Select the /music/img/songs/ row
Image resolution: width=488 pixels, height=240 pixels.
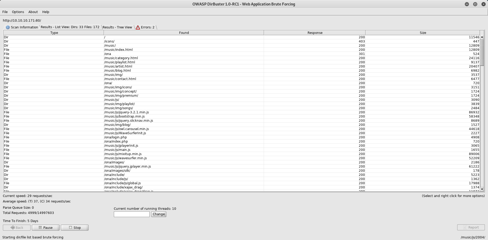242,108
